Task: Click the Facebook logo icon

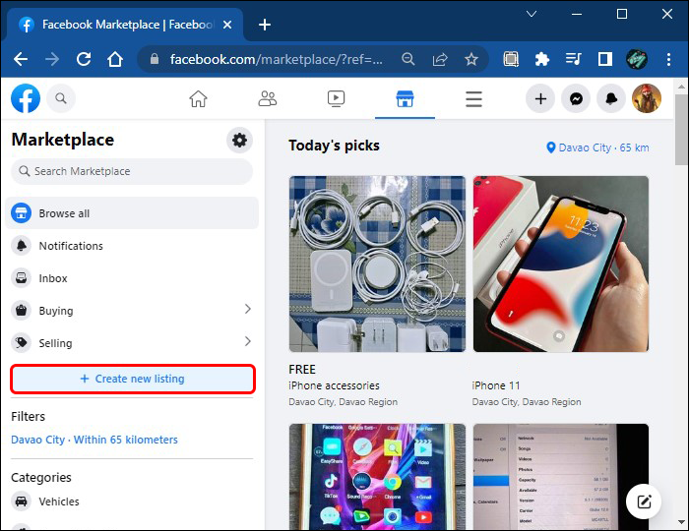Action: (x=26, y=98)
